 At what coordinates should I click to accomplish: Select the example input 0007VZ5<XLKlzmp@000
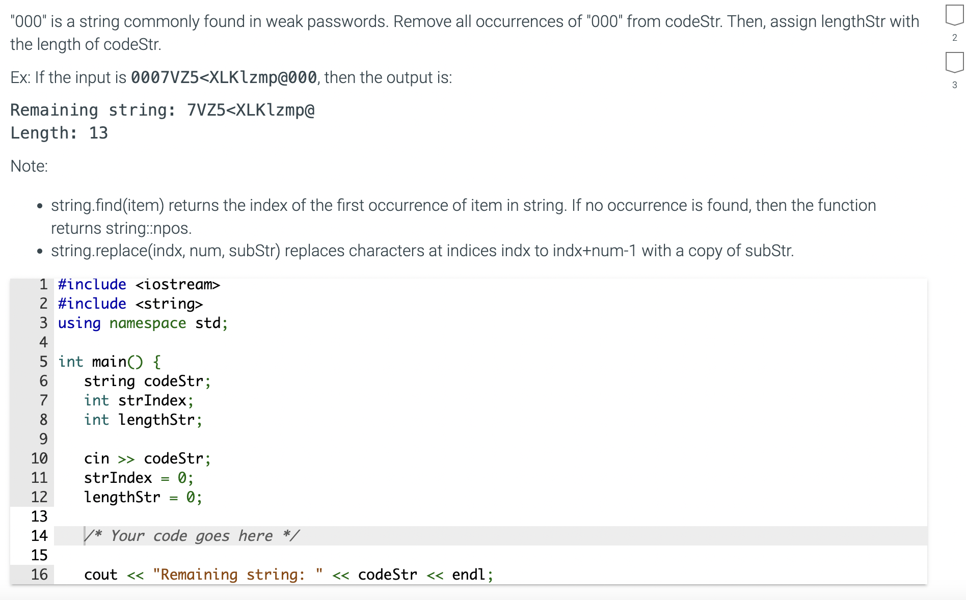point(223,77)
